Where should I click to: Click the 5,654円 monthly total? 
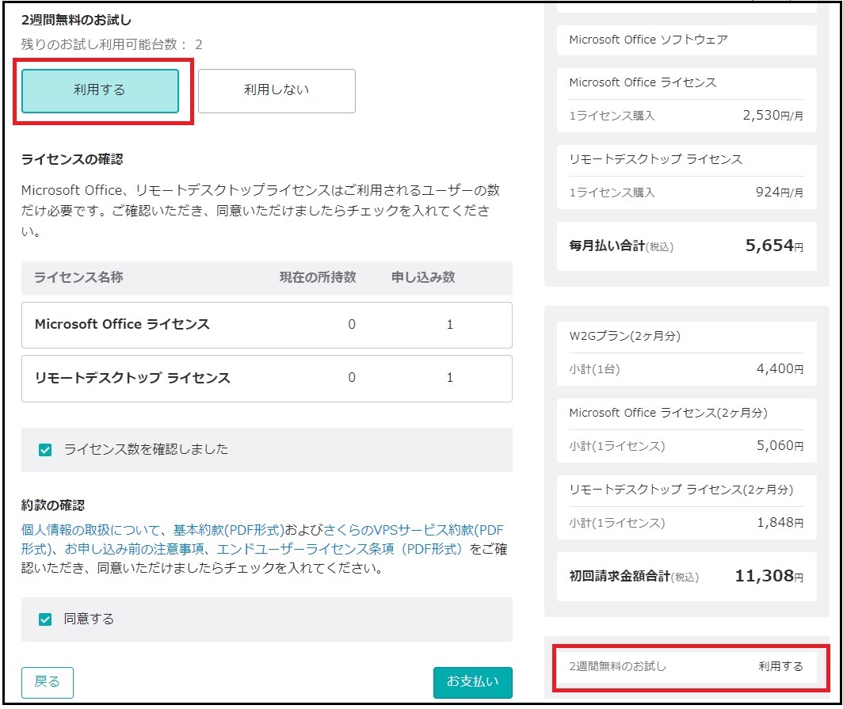coord(773,246)
